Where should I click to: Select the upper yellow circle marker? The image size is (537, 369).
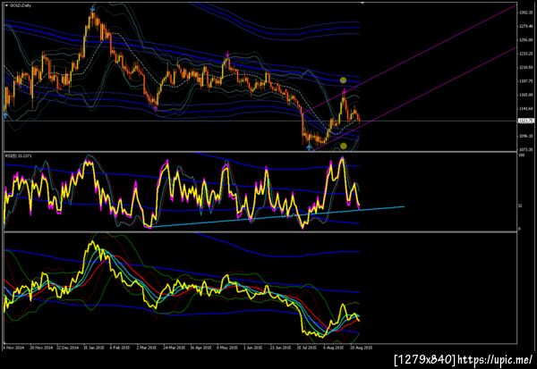pyautogui.click(x=343, y=80)
